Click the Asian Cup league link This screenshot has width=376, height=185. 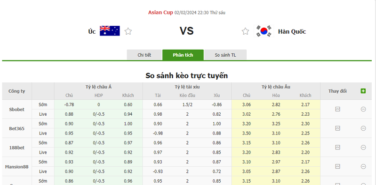pos(160,13)
